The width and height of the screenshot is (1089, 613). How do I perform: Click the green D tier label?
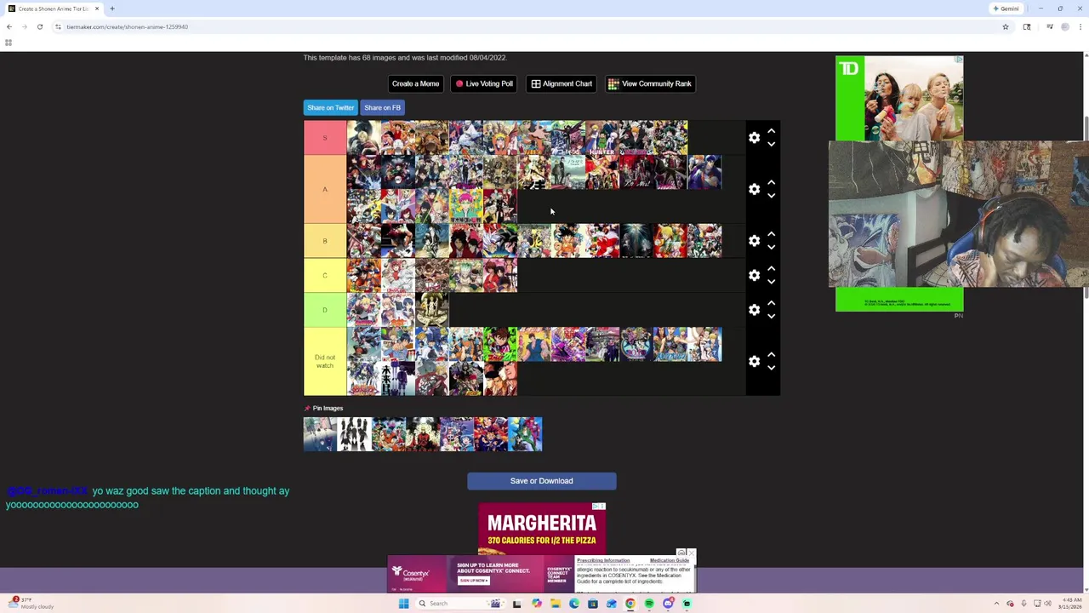pyautogui.click(x=325, y=310)
